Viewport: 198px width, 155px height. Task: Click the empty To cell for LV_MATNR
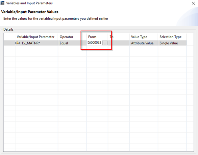pyautogui.click(x=119, y=43)
